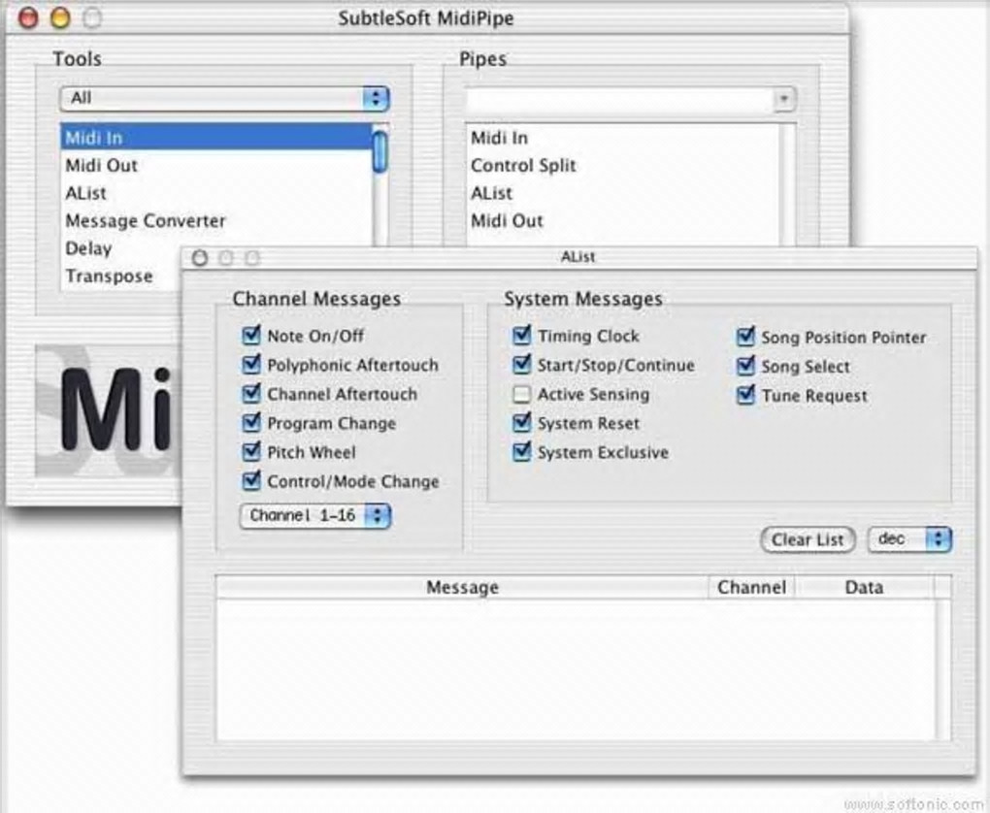990x813 pixels.
Task: Toggle Tune Request checkbox
Action: 745,395
